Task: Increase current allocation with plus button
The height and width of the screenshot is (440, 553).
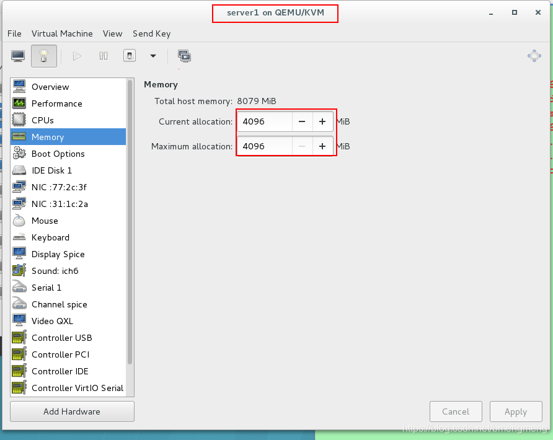Action: pos(322,121)
